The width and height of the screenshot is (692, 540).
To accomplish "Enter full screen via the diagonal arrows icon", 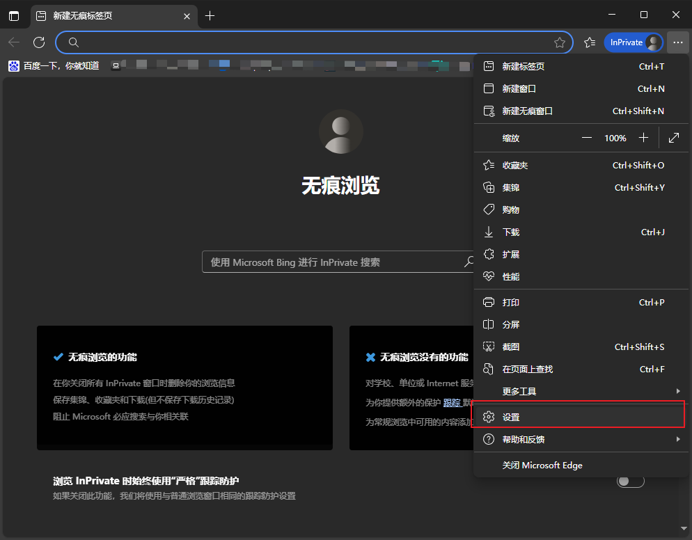I will click(673, 138).
